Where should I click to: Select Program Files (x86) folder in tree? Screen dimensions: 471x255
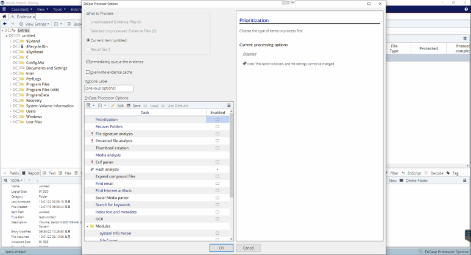(43, 90)
